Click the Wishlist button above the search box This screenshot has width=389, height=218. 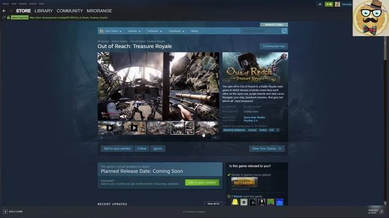coord(274,25)
